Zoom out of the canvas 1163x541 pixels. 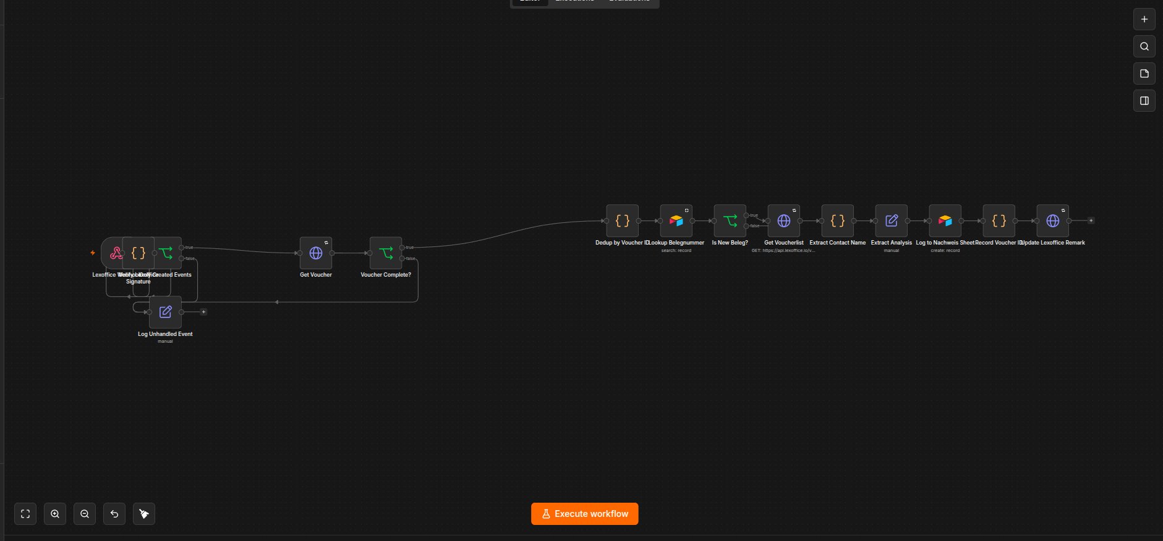pos(85,514)
